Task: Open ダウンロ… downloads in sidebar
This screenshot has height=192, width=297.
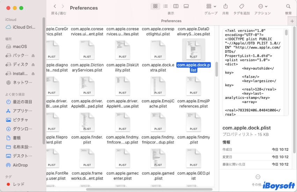Action: pos(19,129)
